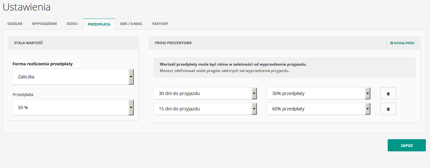Switch to the Faktury tab
This screenshot has height=168, width=430.
pos(160,24)
